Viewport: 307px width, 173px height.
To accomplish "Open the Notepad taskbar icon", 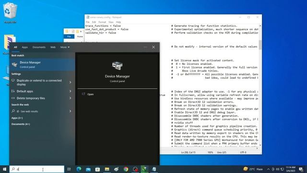I will coord(154,169).
